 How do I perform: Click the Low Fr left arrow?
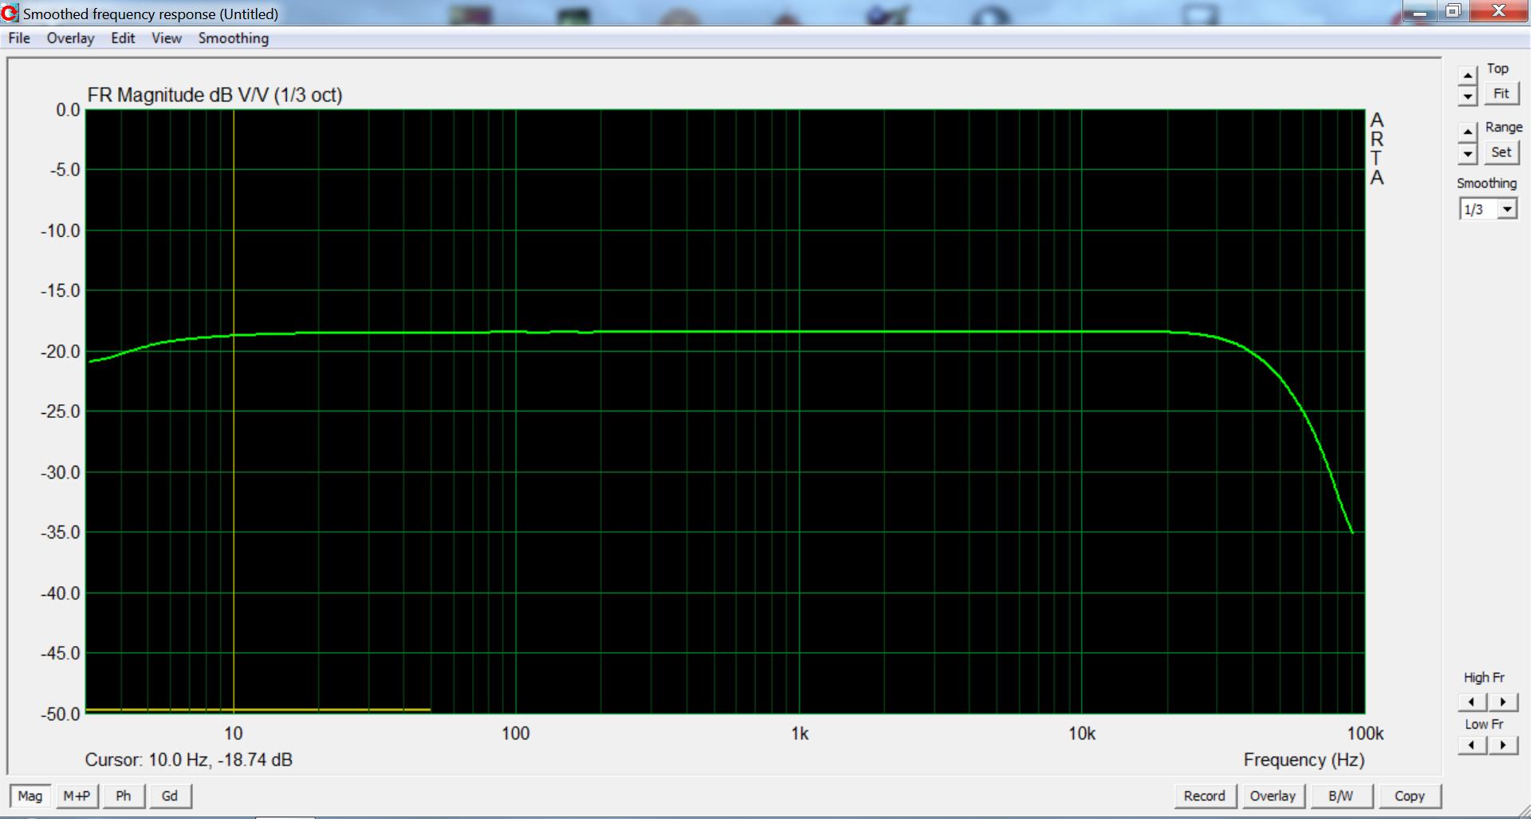tap(1473, 745)
